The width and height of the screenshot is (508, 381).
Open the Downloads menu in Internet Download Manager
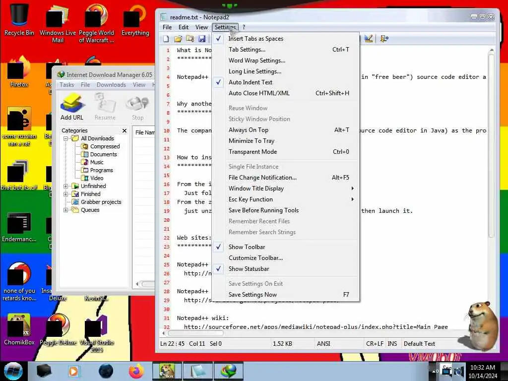pyautogui.click(x=111, y=85)
